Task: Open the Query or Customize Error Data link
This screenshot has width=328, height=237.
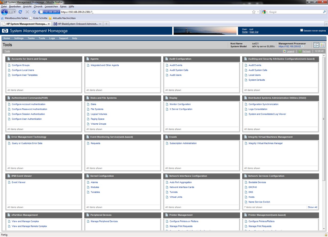Action: pos(27,143)
